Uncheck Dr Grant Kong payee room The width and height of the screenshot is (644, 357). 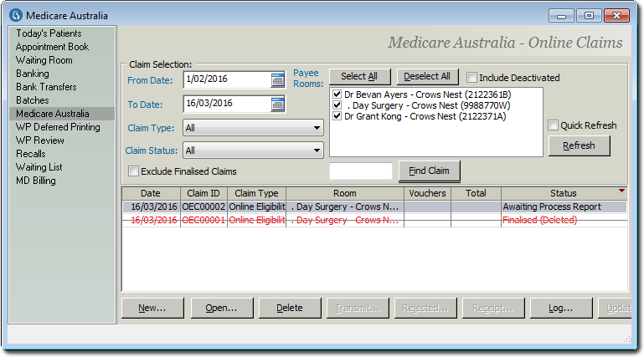[x=337, y=116]
